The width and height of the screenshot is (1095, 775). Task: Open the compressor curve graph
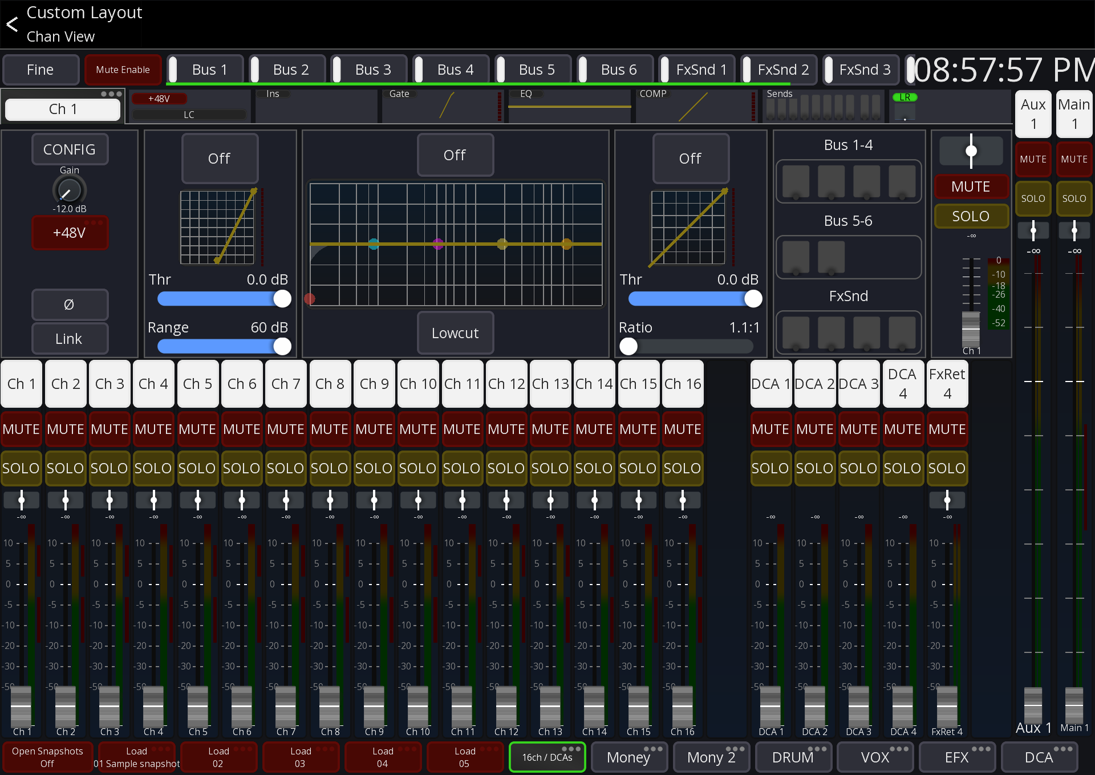(x=689, y=227)
